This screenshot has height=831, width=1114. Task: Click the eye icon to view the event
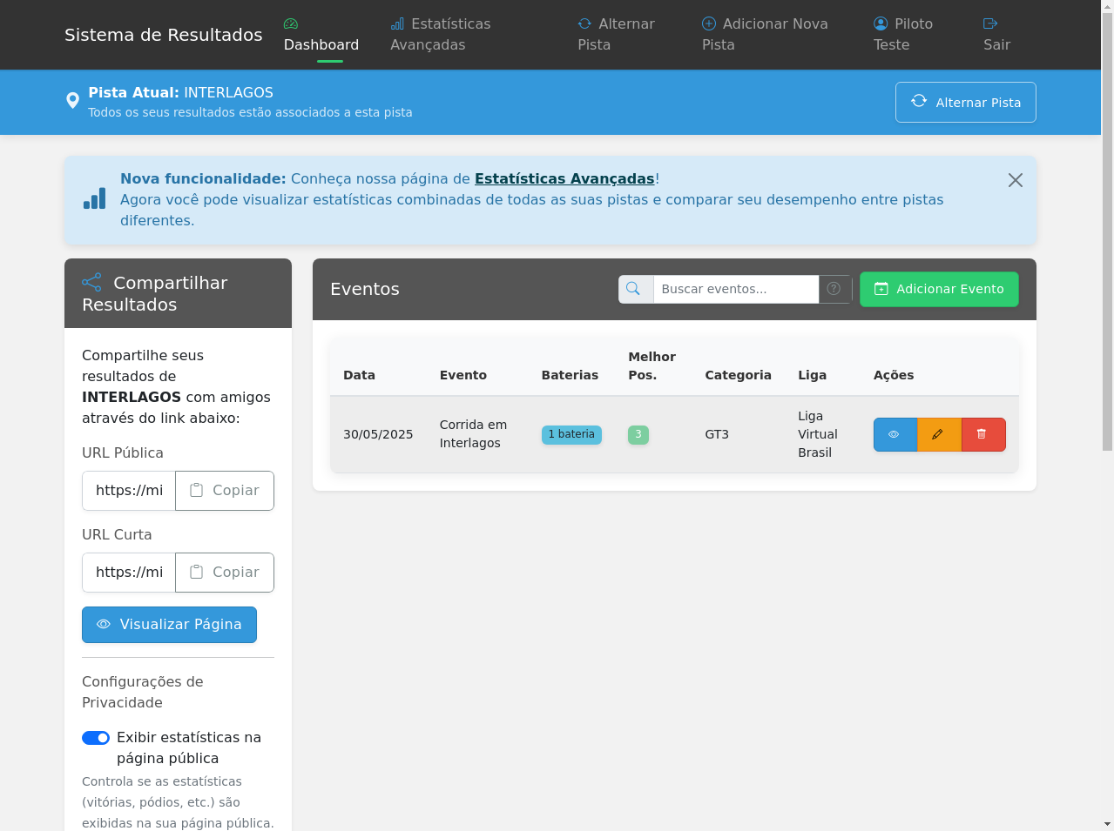point(895,434)
